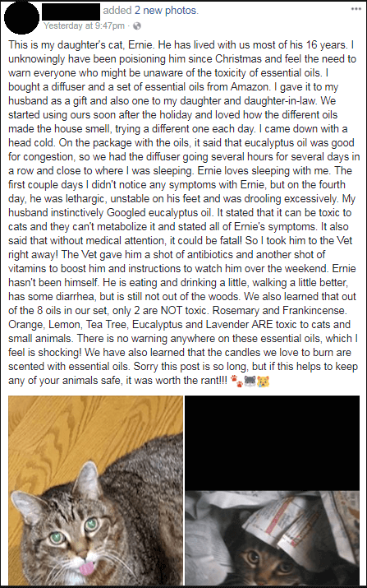Open the cat under newspaper photo
Viewport: 367px width, 588px height.
click(x=273, y=538)
